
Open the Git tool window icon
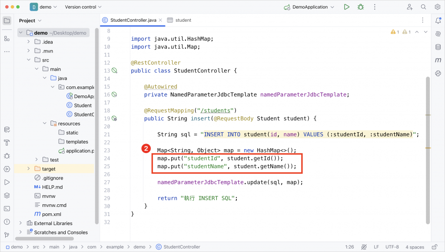[7, 235]
